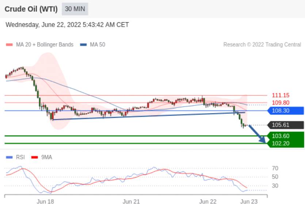Click the Jun 18 date axis label
305x209 pixels.
[x=45, y=202]
